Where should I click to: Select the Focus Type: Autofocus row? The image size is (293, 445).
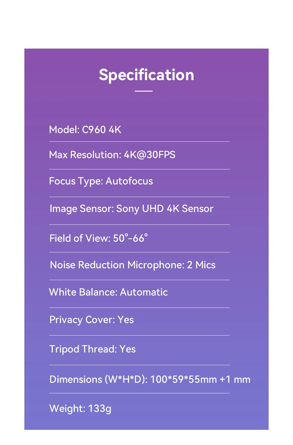(101, 181)
